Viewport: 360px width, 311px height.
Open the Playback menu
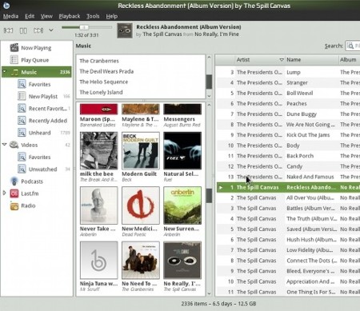click(x=70, y=16)
